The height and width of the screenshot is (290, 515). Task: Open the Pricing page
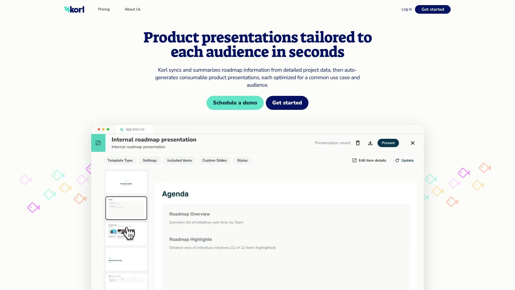104,9
